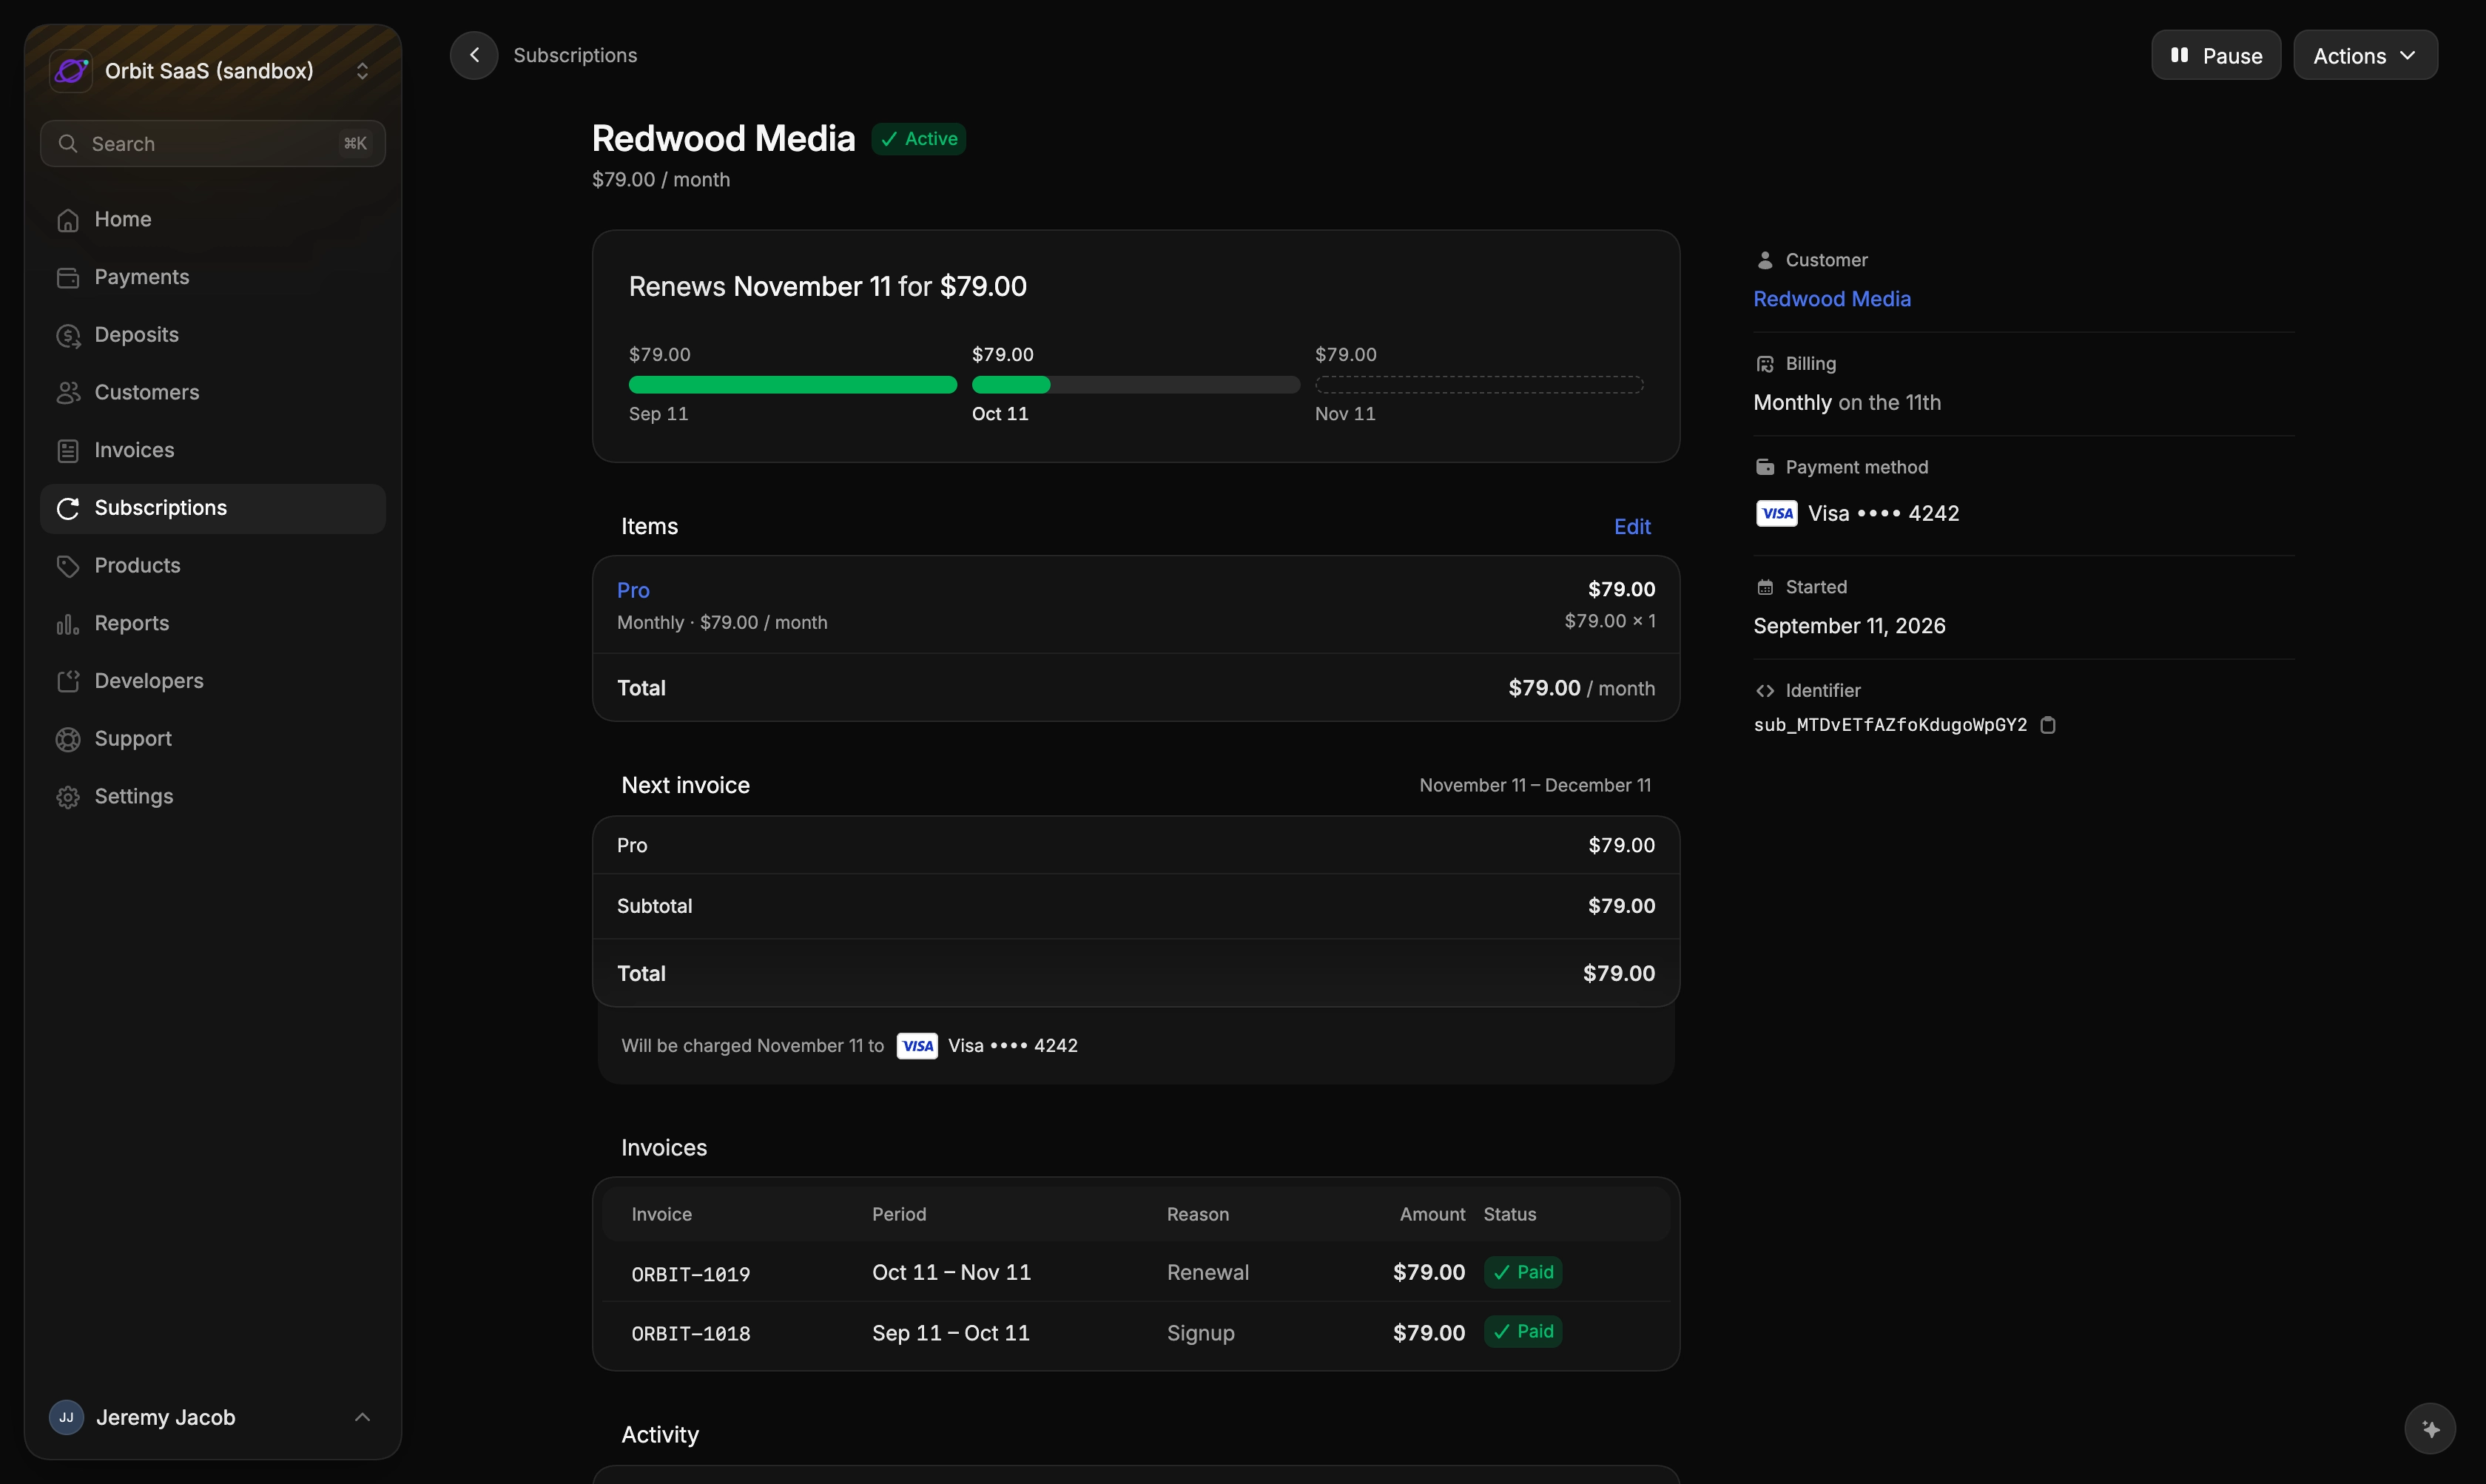
Task: Click the Developers icon in the sidebar
Action: pos(68,682)
